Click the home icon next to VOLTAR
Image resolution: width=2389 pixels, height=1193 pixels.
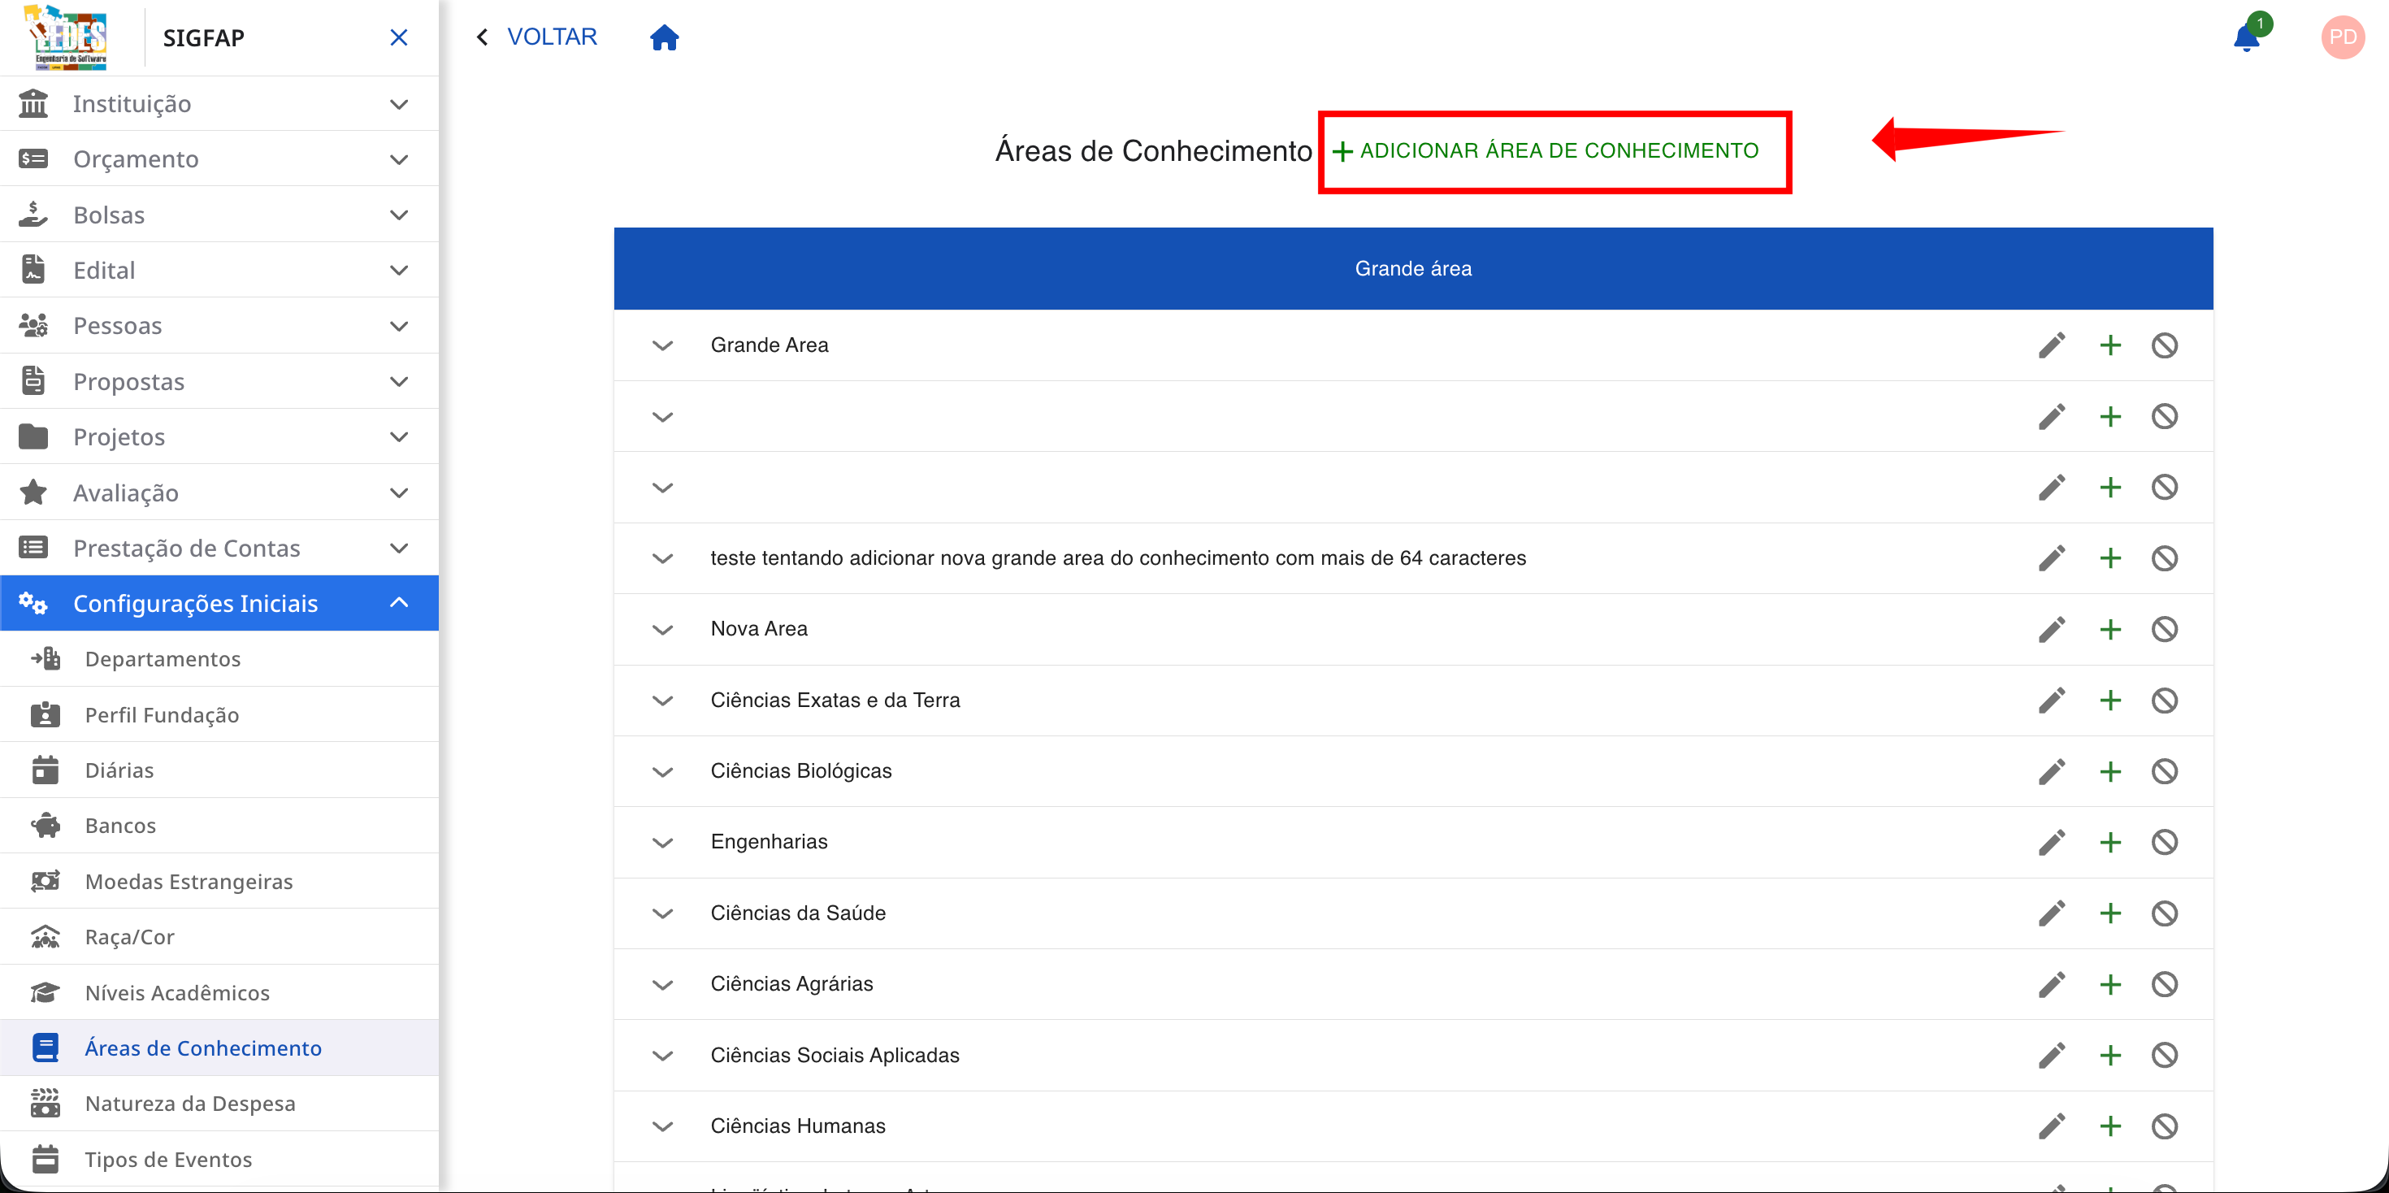click(664, 37)
